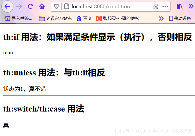195x136 pixels.
Task: Click the th:switch/th:case 用法 heading
Action: pyautogui.click(x=44, y=109)
